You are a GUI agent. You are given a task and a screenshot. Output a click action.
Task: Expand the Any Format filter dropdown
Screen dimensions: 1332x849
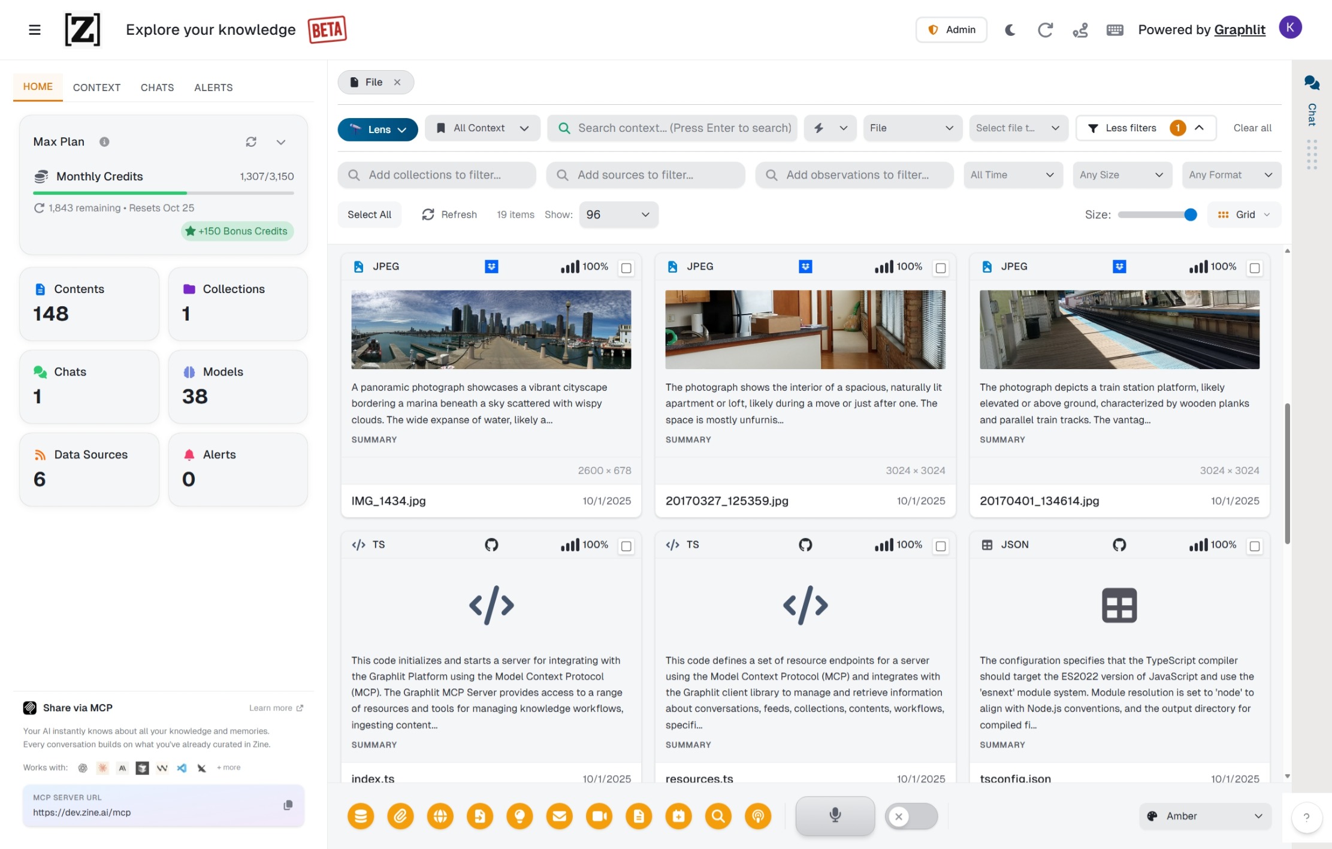pos(1231,175)
